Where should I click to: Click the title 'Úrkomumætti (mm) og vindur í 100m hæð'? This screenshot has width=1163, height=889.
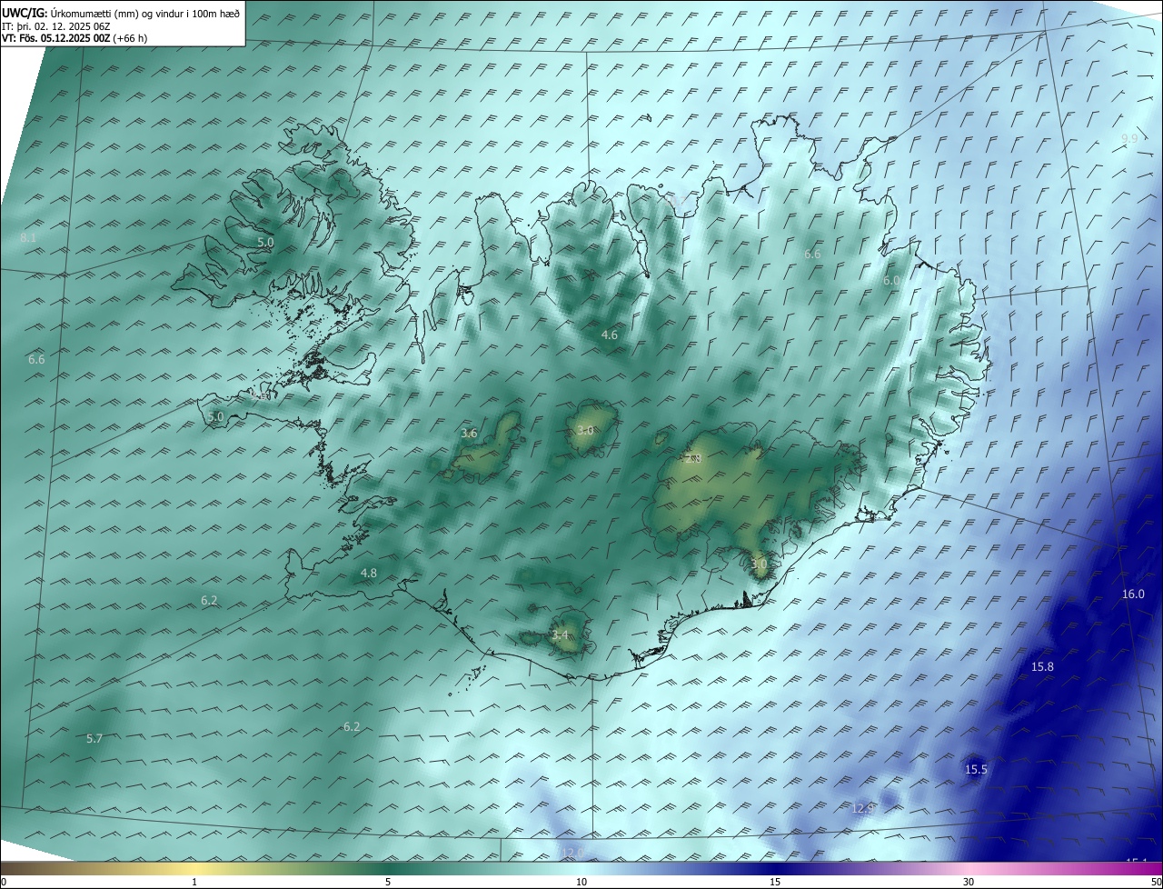coord(145,13)
